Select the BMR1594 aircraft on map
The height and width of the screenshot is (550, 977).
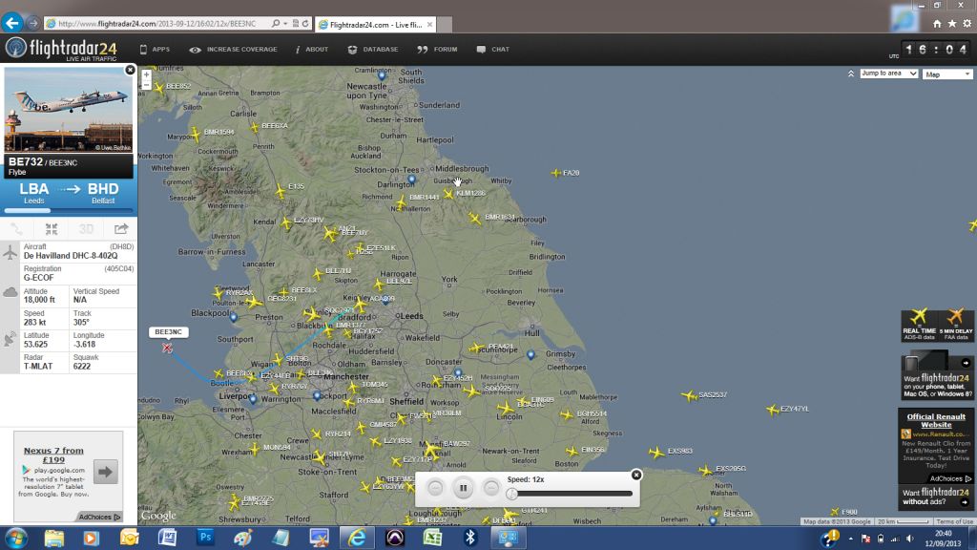click(196, 133)
